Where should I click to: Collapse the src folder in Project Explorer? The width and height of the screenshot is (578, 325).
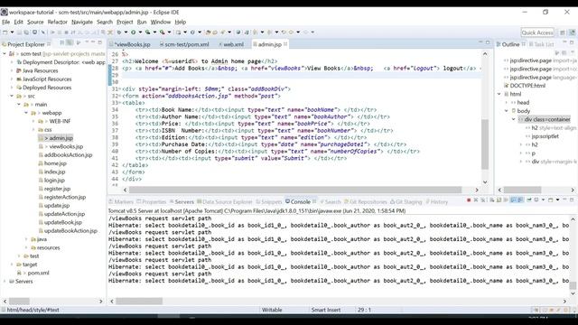pyautogui.click(x=12, y=97)
